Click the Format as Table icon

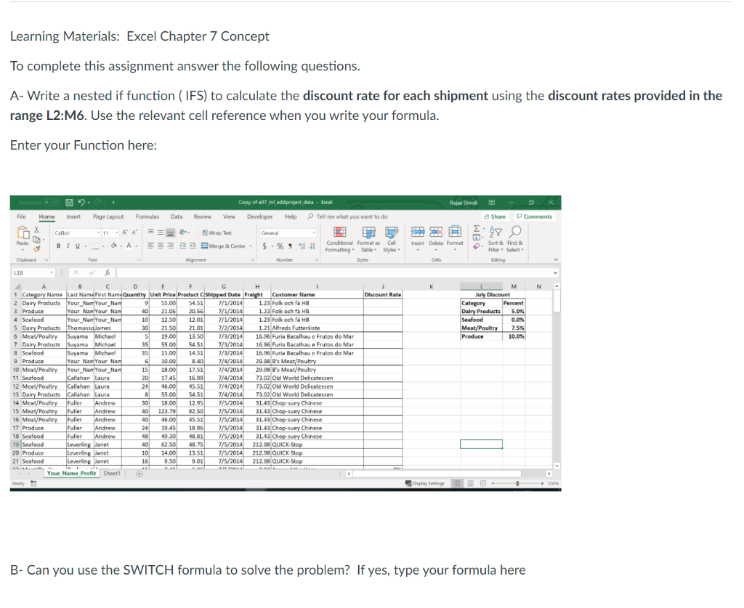[368, 232]
